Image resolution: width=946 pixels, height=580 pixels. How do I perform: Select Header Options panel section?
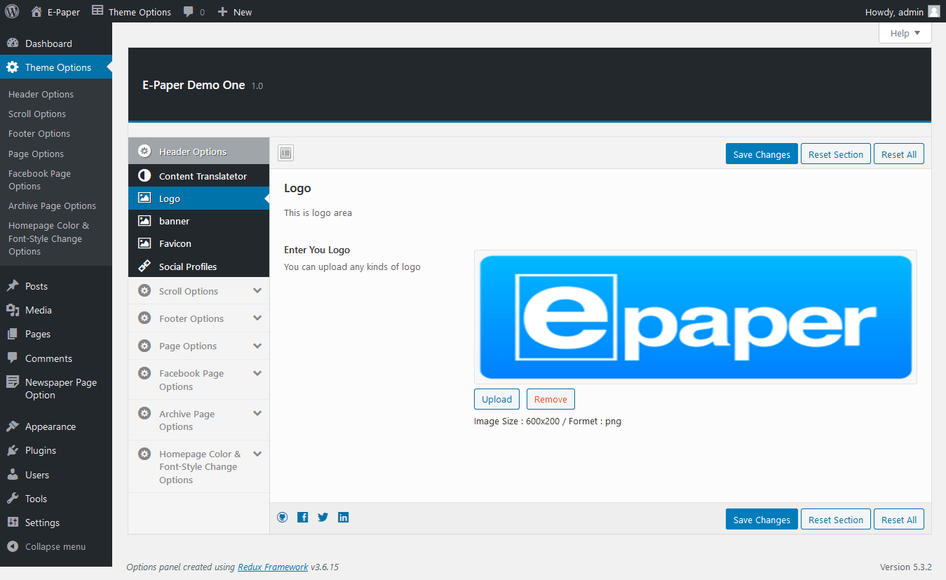[199, 151]
